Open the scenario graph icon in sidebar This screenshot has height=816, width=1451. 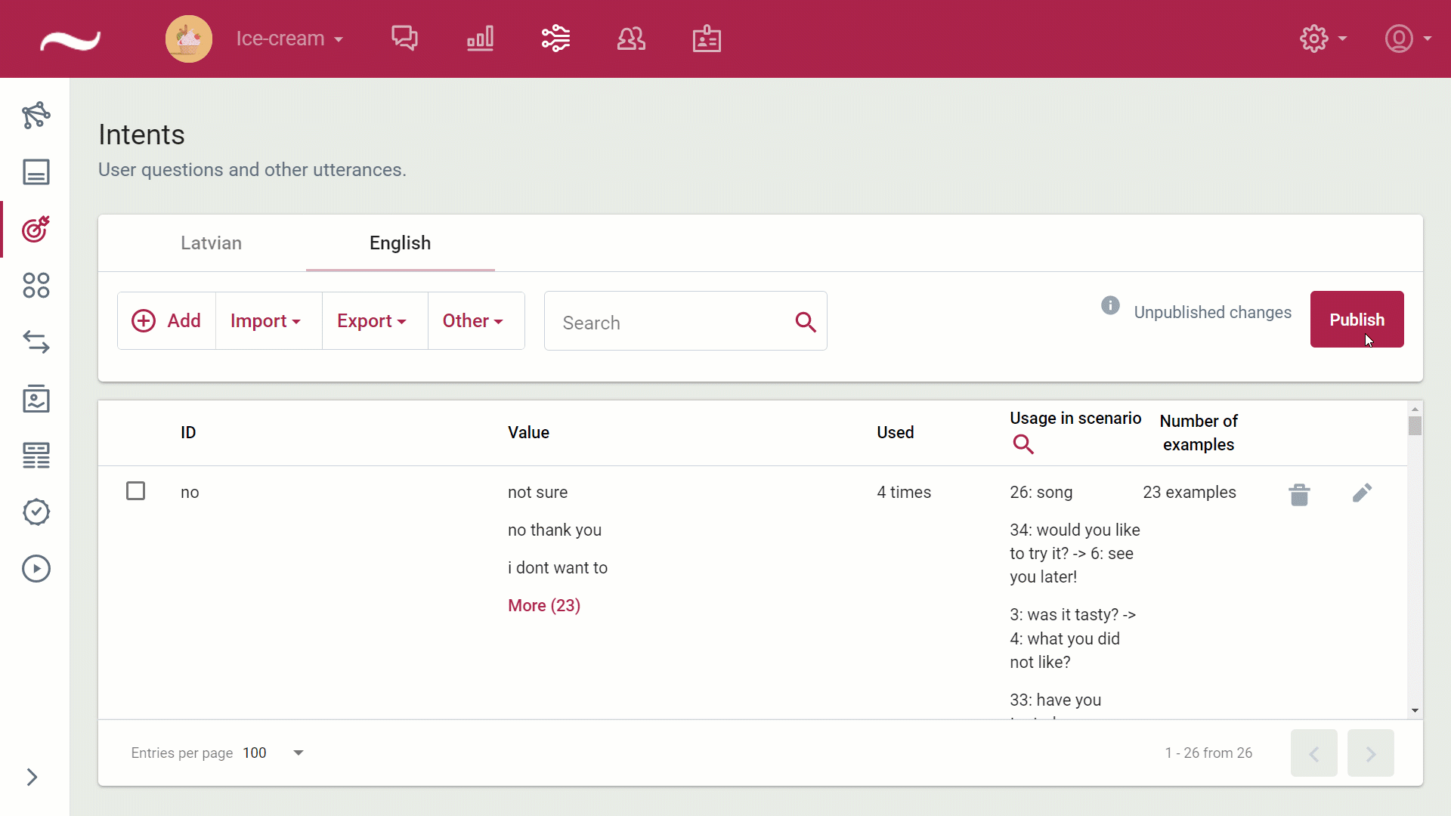(x=36, y=116)
